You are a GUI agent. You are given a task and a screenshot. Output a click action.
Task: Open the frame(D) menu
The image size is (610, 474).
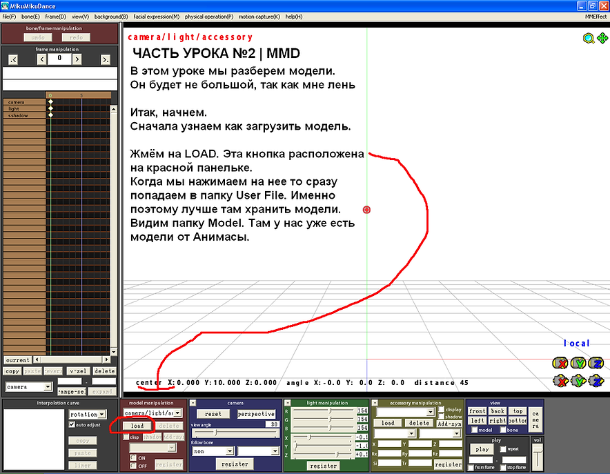pyautogui.click(x=56, y=17)
